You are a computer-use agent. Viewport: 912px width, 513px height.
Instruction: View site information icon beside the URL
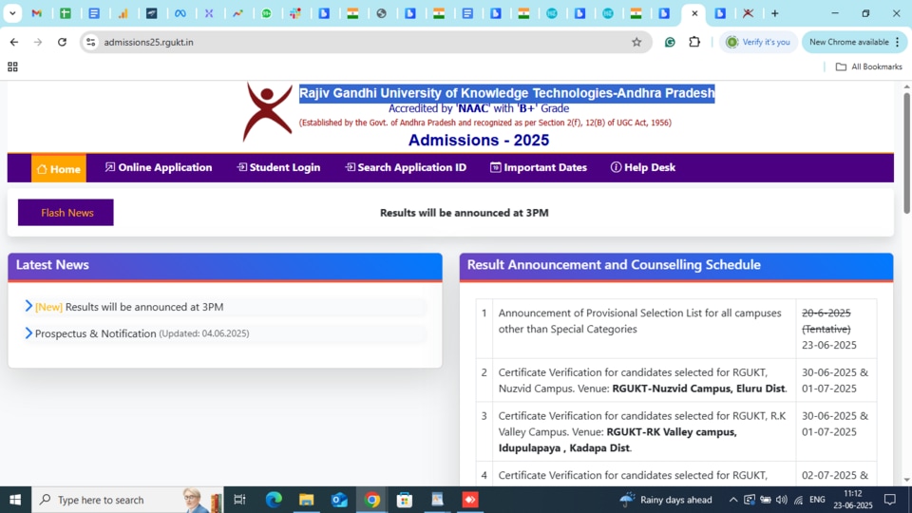[x=90, y=42]
